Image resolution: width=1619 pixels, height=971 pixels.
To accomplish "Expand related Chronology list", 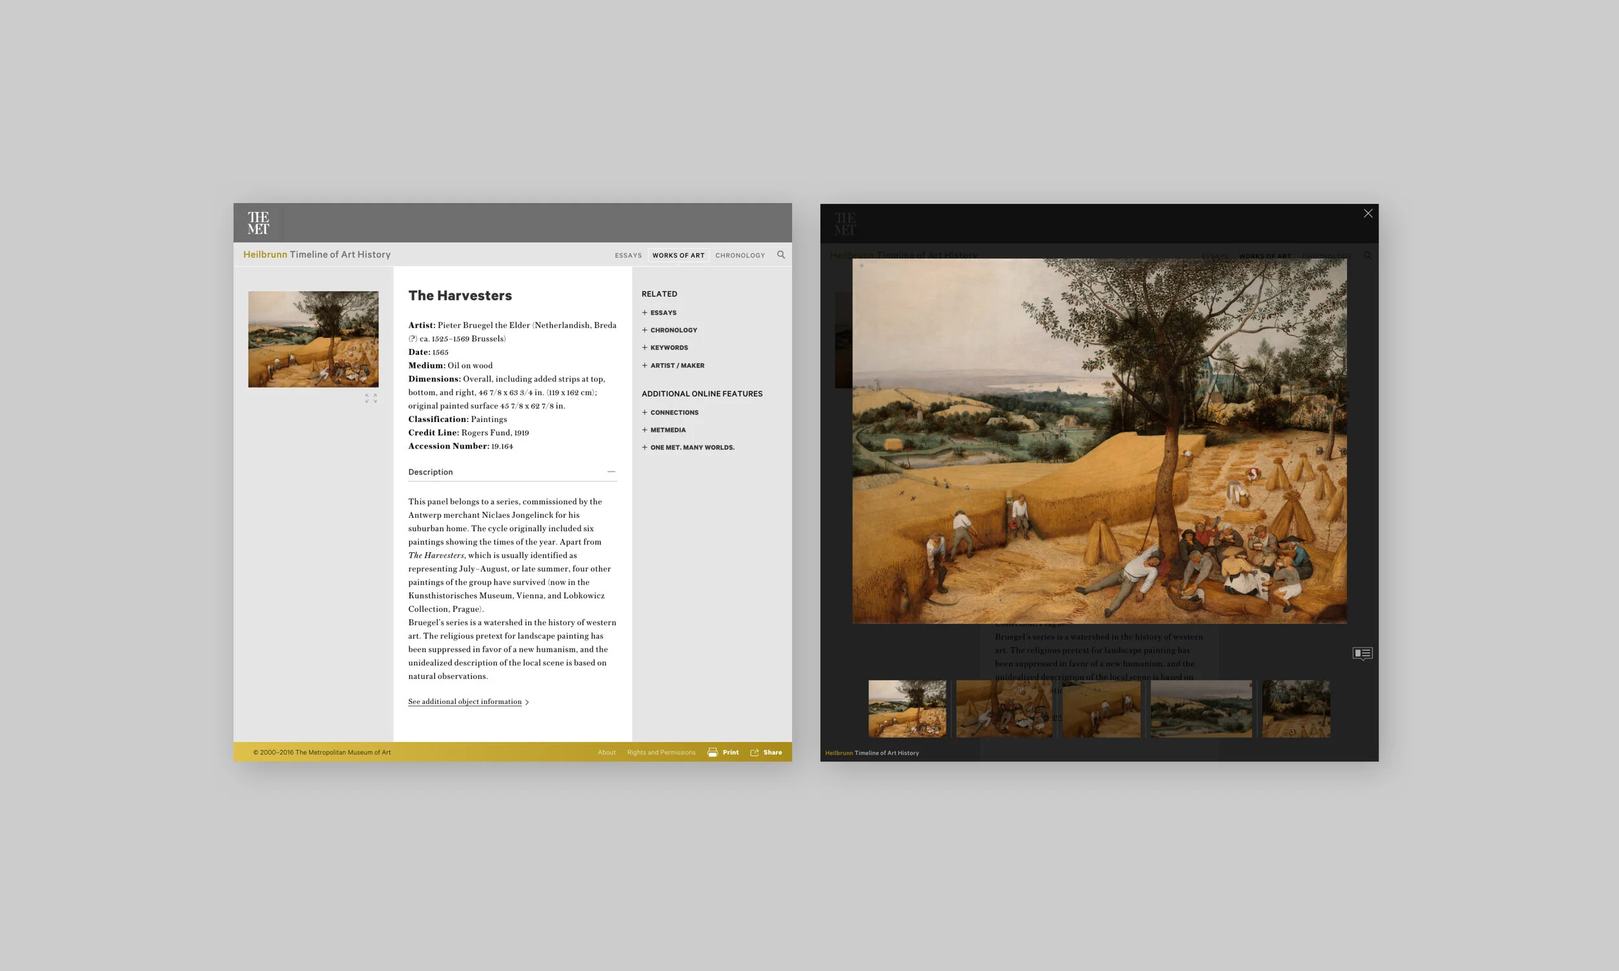I will tap(670, 330).
